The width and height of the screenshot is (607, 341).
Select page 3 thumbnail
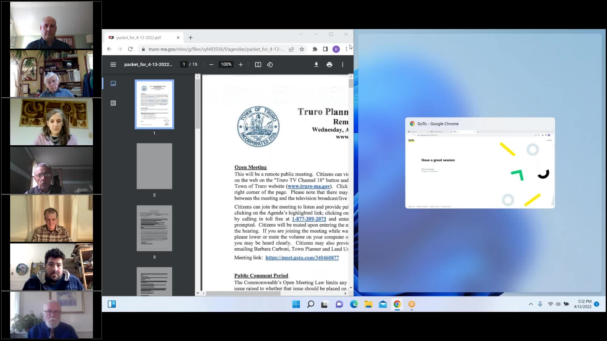154,228
